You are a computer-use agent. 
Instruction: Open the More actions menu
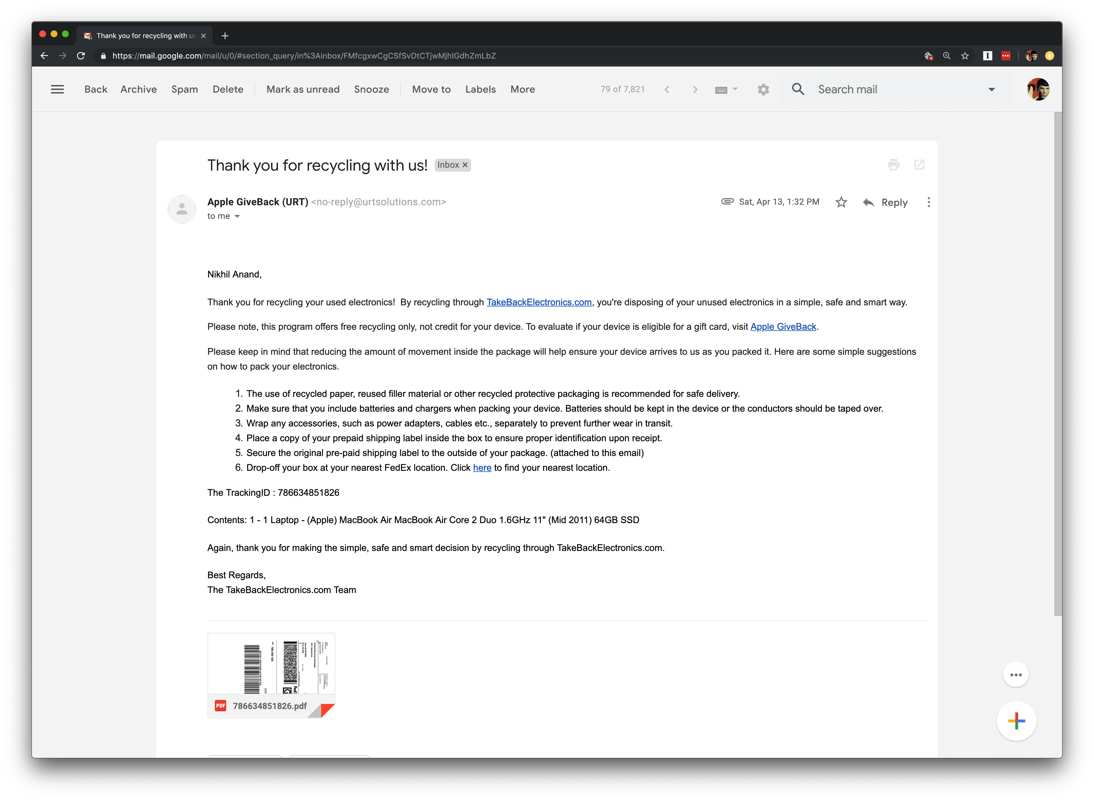point(522,89)
